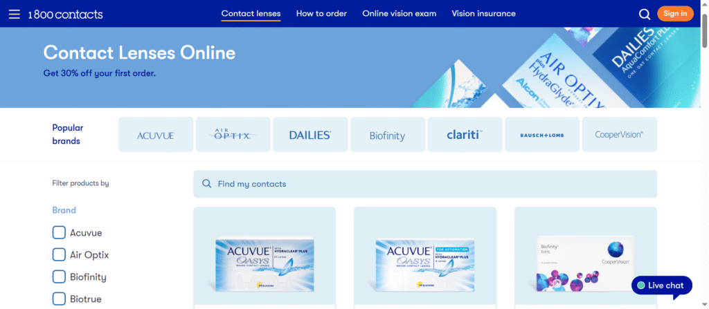Screen dimensions: 709x309
Task: Click the 'Filter products by' label
Action: point(80,183)
